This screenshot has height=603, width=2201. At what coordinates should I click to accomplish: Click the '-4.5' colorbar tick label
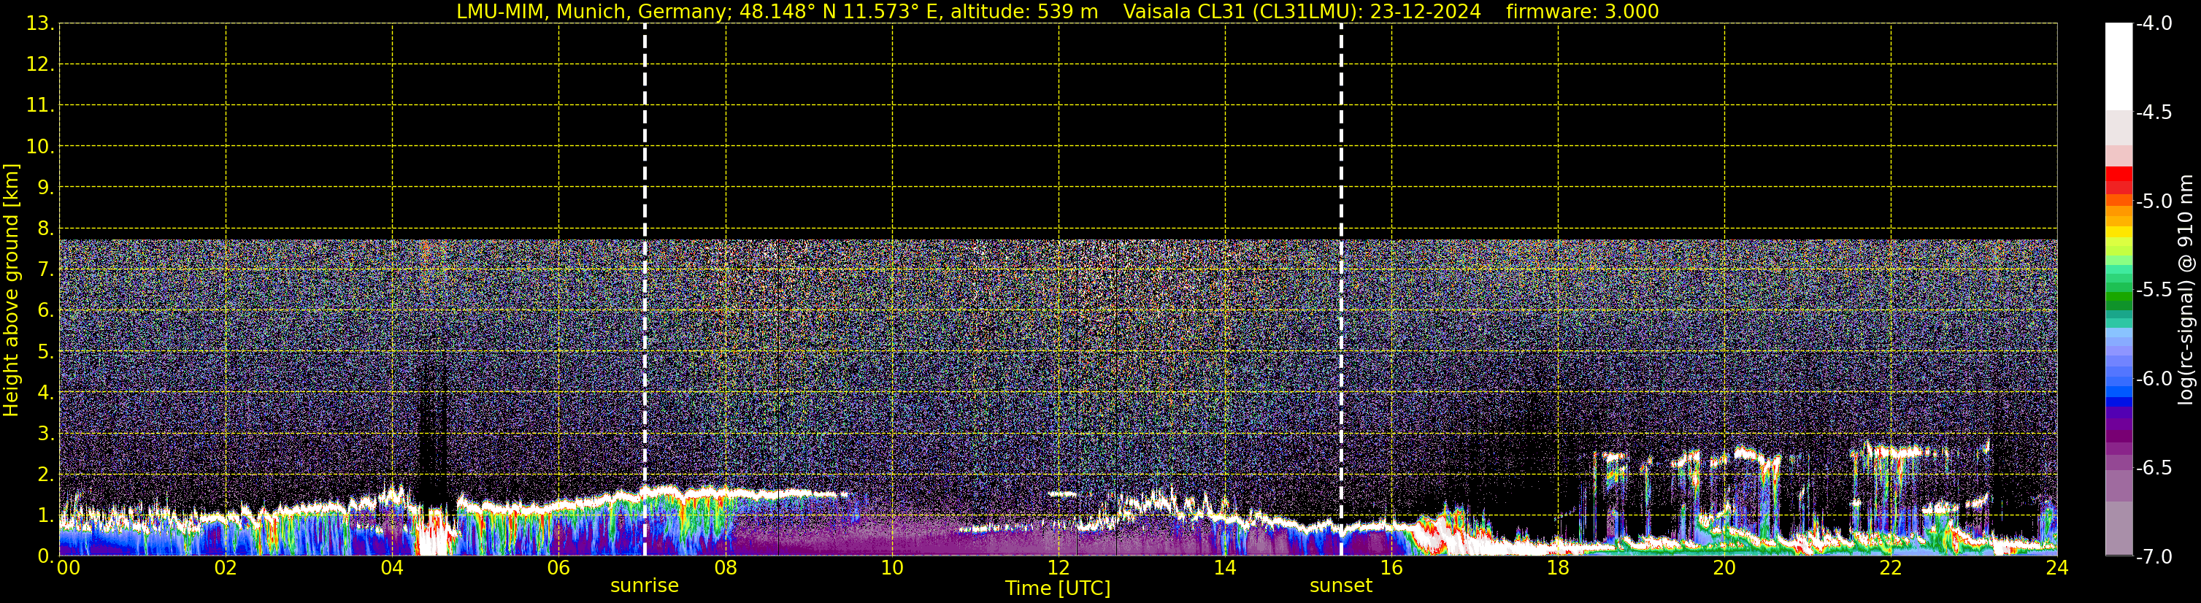tap(2153, 112)
